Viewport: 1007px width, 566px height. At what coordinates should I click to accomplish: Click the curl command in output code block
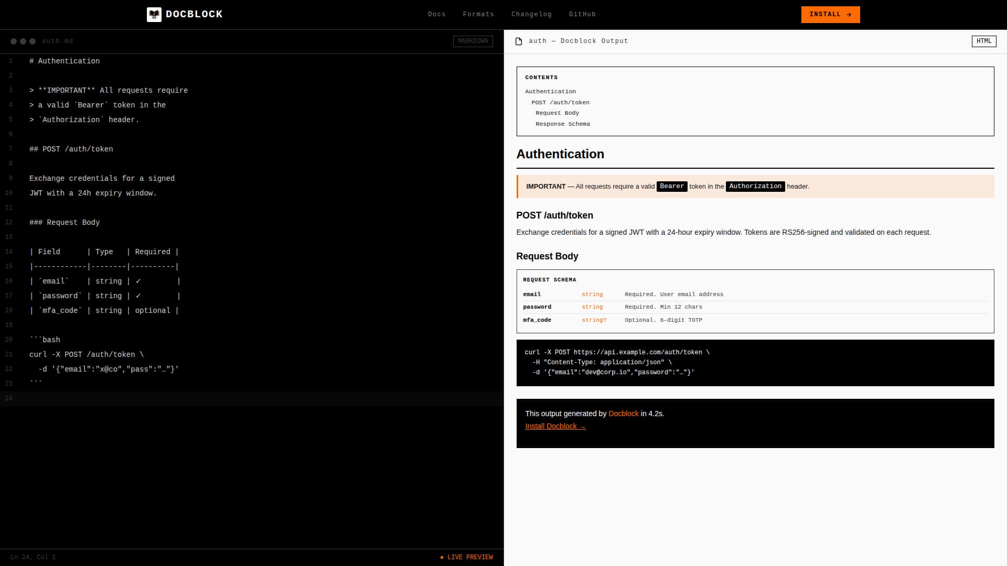tap(617, 352)
